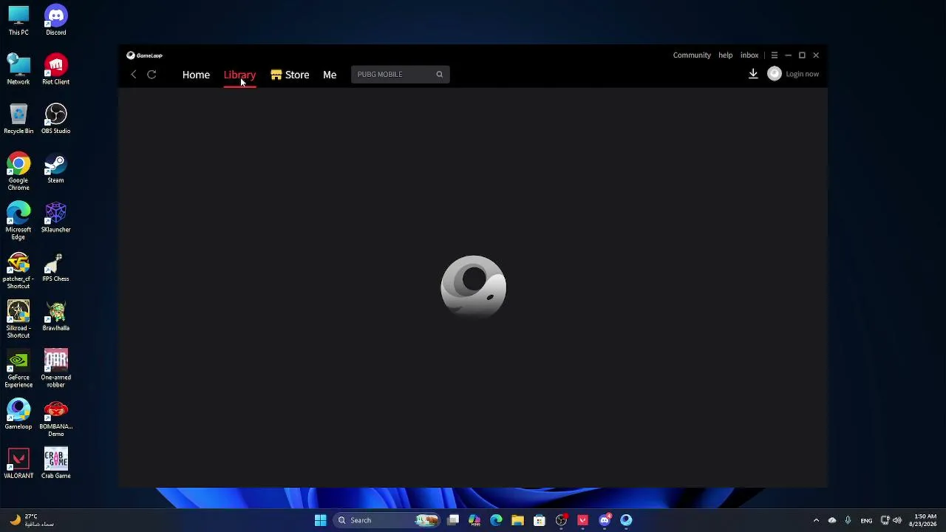
Task: Go back with the GameLoop back arrow
Action: tap(134, 75)
